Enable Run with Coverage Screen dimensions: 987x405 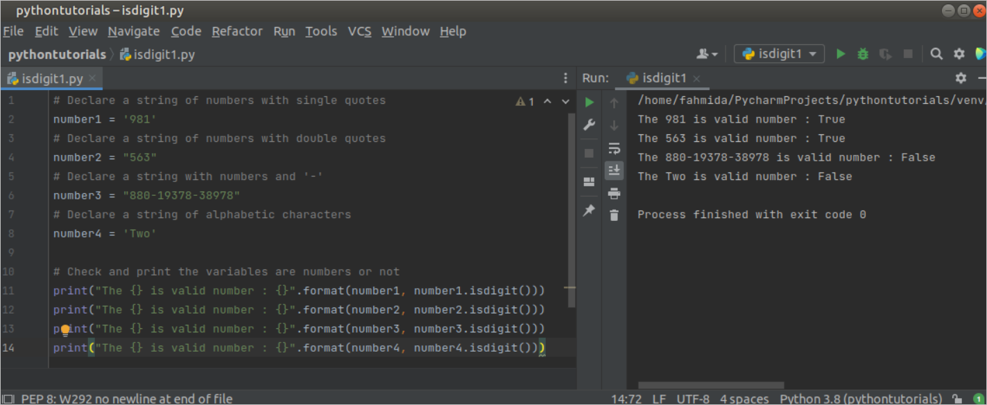[x=885, y=53]
